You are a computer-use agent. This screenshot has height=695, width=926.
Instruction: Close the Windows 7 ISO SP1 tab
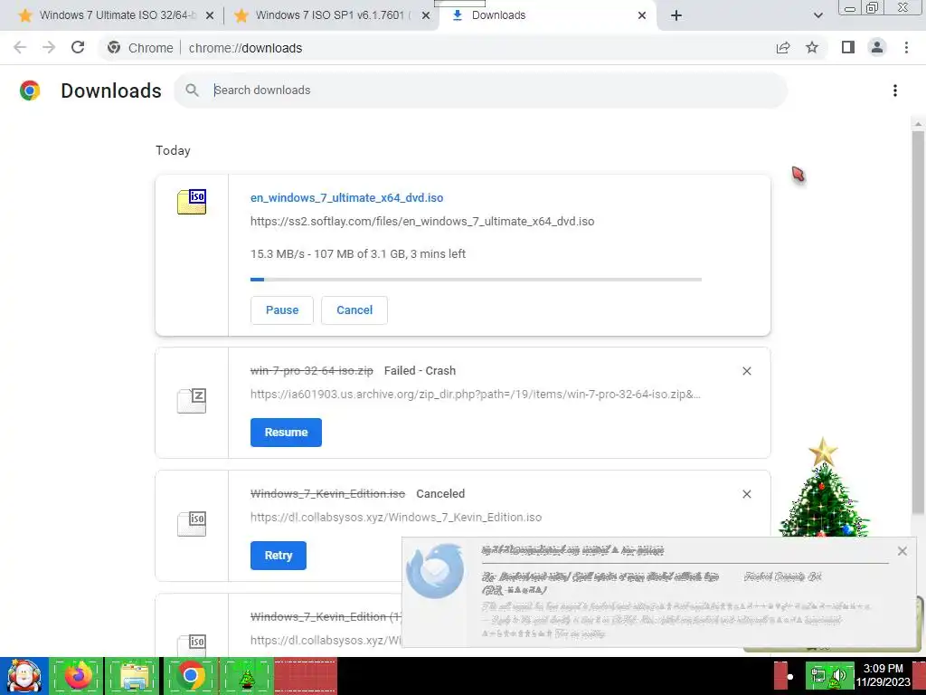pos(426,16)
